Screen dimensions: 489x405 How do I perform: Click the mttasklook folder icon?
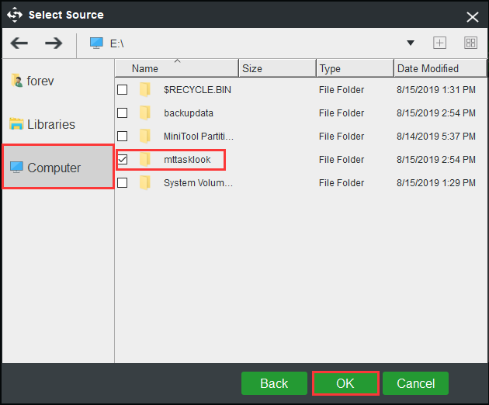[145, 159]
